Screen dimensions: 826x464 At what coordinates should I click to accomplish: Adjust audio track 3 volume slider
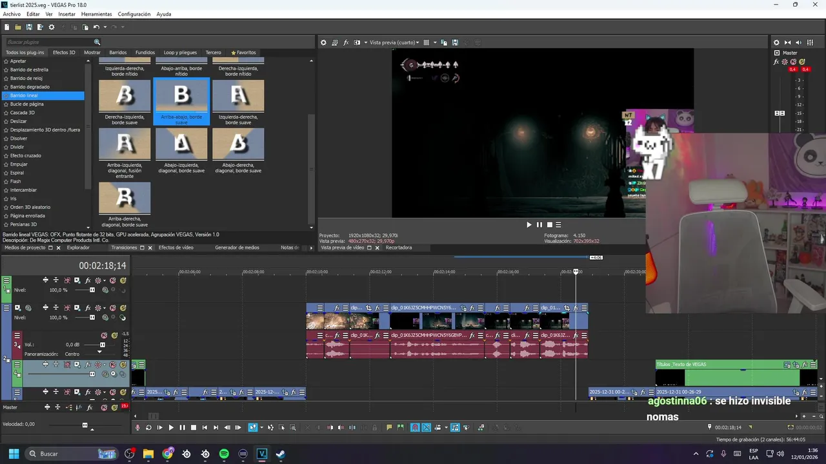pyautogui.click(x=102, y=345)
